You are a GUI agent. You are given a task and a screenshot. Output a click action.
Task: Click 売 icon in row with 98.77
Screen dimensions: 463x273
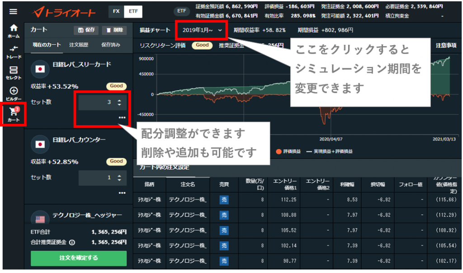tap(224, 261)
